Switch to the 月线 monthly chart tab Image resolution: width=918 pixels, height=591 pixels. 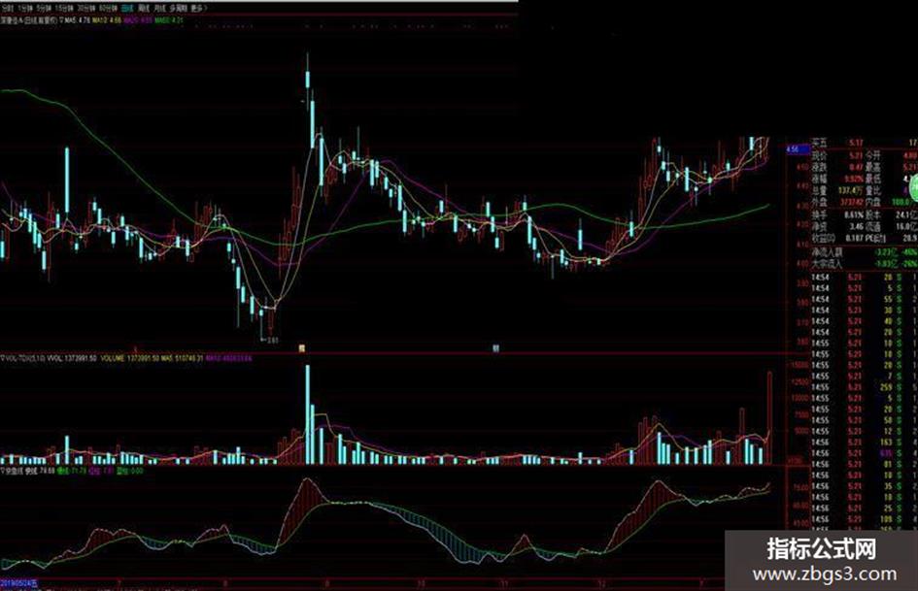coord(159,8)
